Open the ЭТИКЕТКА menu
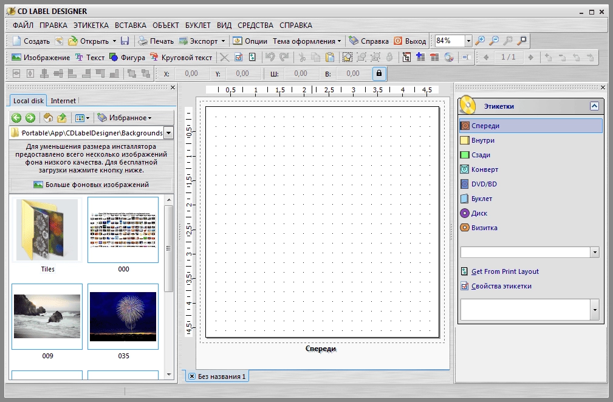 [91, 26]
